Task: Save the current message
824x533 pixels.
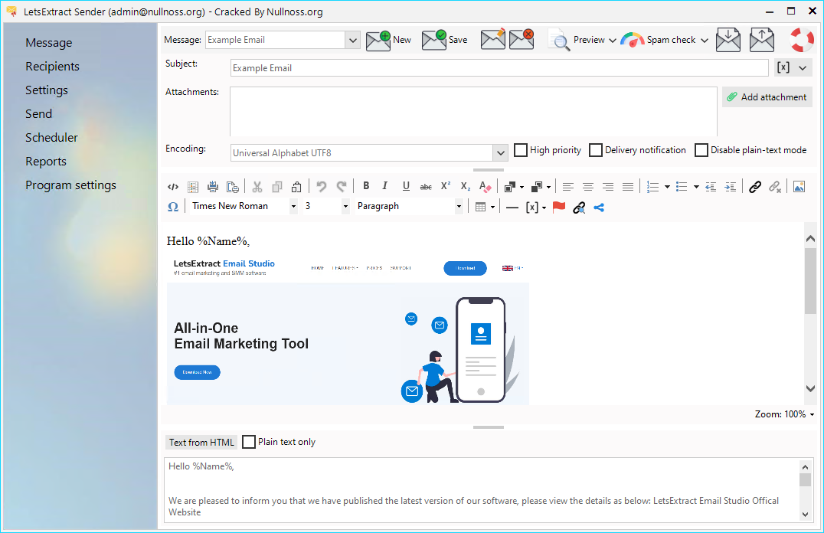Action: point(444,40)
